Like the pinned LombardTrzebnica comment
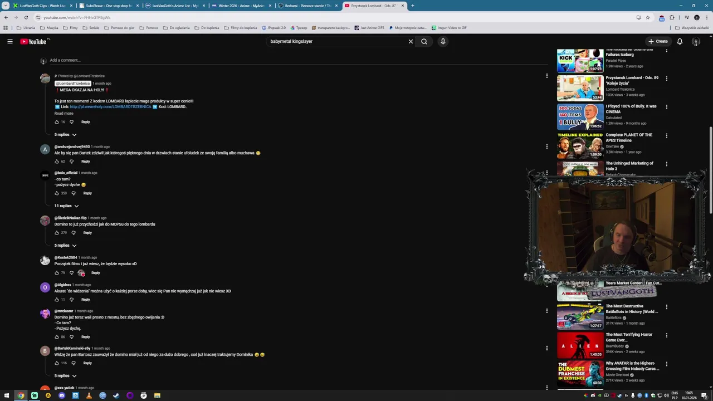The width and height of the screenshot is (713, 401). click(57, 122)
